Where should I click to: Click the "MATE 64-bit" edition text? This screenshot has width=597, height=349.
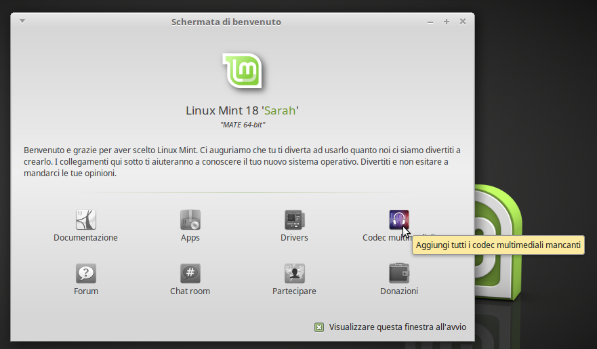(x=243, y=125)
